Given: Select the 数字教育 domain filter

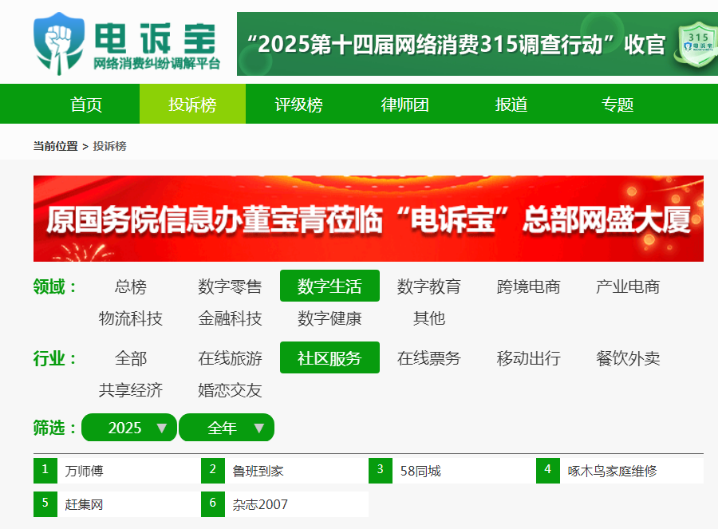Looking at the screenshot, I should (429, 286).
